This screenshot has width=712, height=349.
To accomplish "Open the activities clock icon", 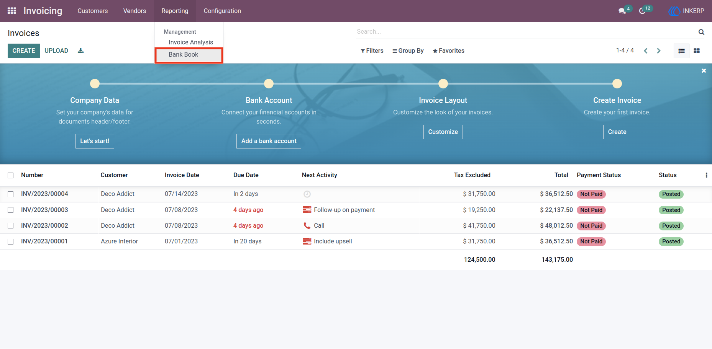I will pyautogui.click(x=642, y=11).
